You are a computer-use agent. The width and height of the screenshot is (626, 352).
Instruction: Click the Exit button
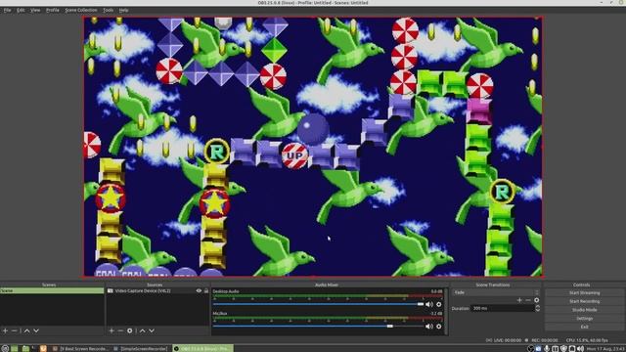coord(584,327)
